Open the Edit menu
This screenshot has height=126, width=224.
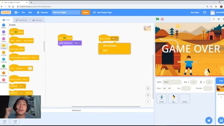click(x=30, y=13)
